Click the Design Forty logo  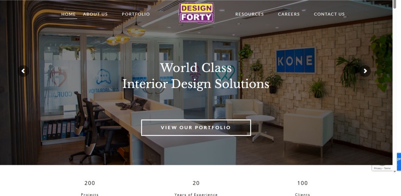(x=196, y=13)
